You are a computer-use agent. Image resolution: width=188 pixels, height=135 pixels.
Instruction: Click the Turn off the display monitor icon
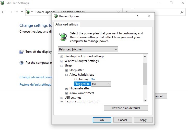[21, 52]
